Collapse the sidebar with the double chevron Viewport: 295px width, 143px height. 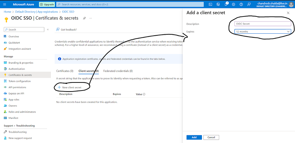pos(48,30)
